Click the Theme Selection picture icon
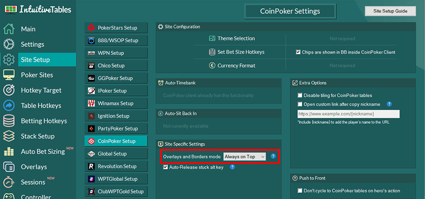Image resolution: width=426 pixels, height=199 pixels. coord(212,38)
